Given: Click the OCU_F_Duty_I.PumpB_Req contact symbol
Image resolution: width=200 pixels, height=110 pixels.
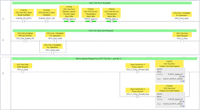Looking at the screenshot, I should coord(138,96).
